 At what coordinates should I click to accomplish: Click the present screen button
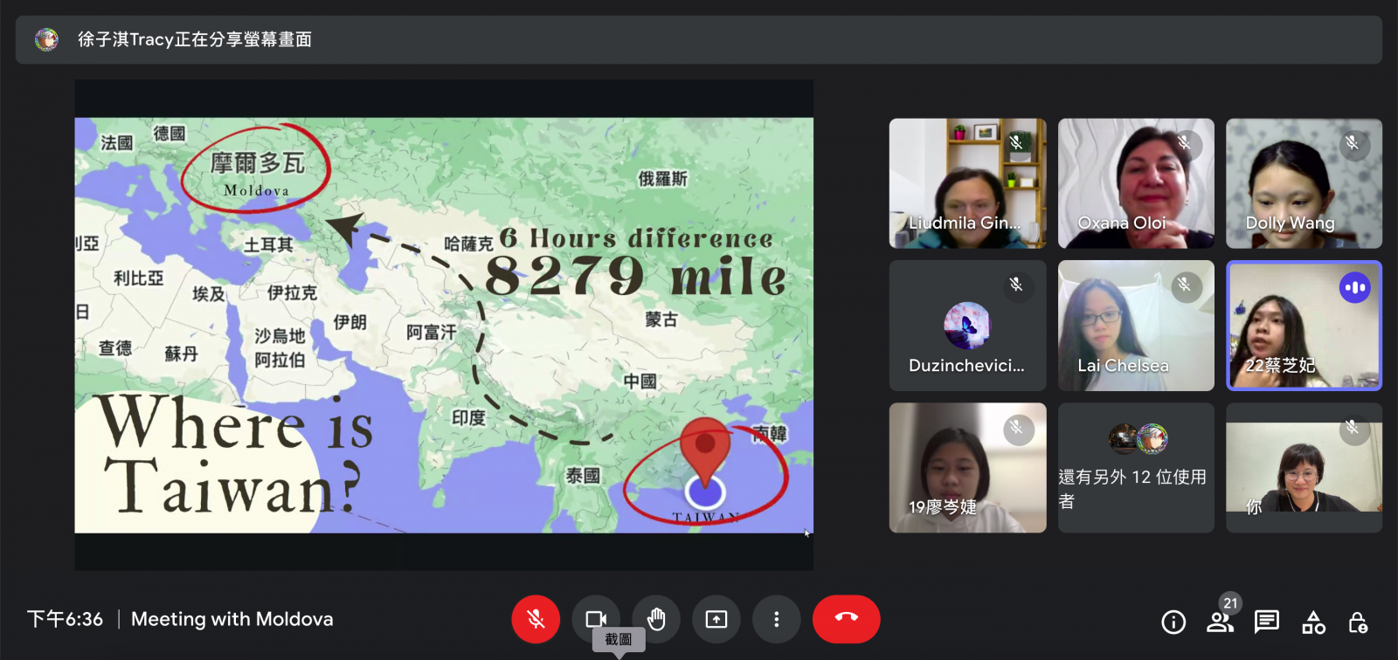pyautogui.click(x=716, y=619)
